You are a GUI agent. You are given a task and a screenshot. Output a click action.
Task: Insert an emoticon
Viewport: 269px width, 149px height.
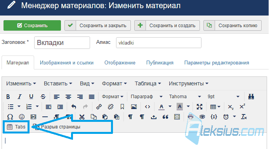coord(22,117)
